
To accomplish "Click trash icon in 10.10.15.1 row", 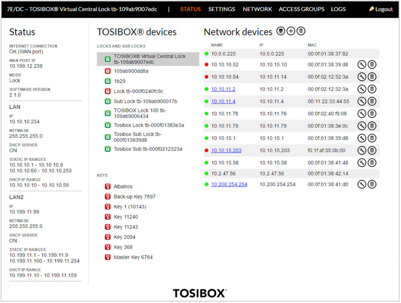I will coord(372,138).
